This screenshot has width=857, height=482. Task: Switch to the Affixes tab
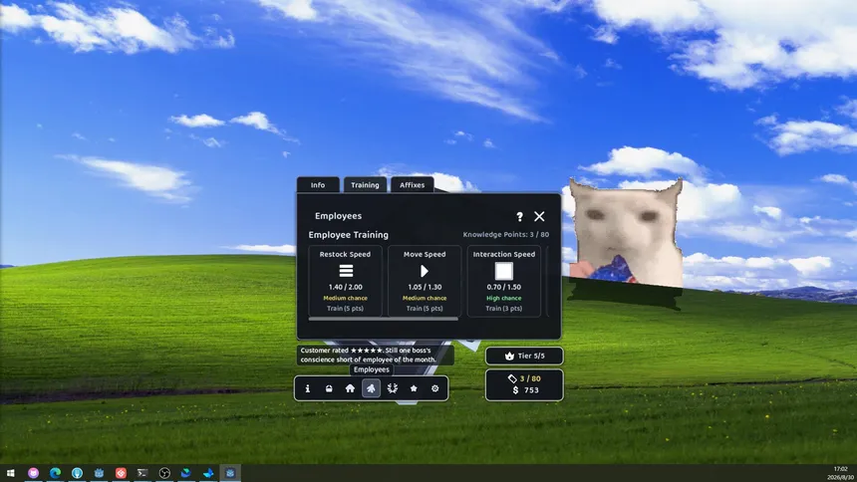pos(413,184)
